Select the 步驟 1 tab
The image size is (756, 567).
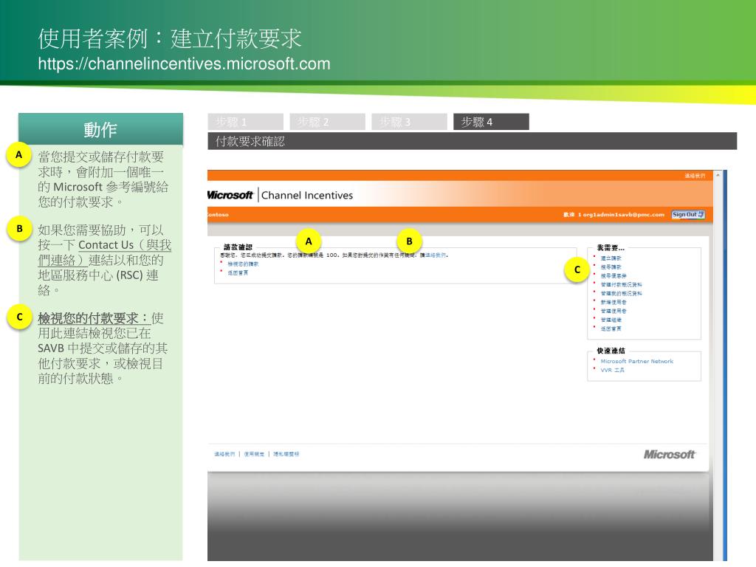click(x=246, y=122)
